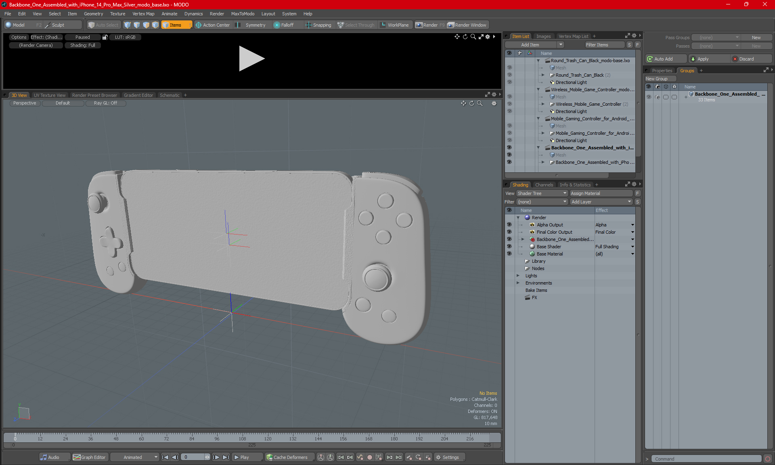Select the Directional Light under Wireless controller
This screenshot has height=465, width=775.
571,111
